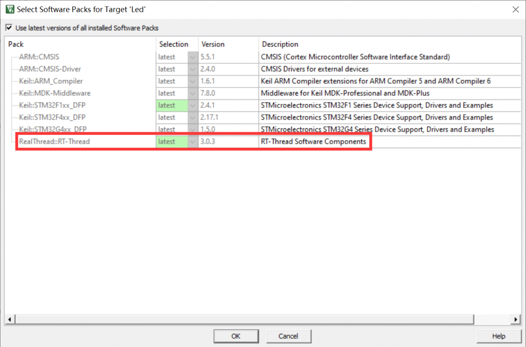Open Selection dropdown for Keil::ARM_Compiler
The image size is (526, 347).
click(x=193, y=81)
